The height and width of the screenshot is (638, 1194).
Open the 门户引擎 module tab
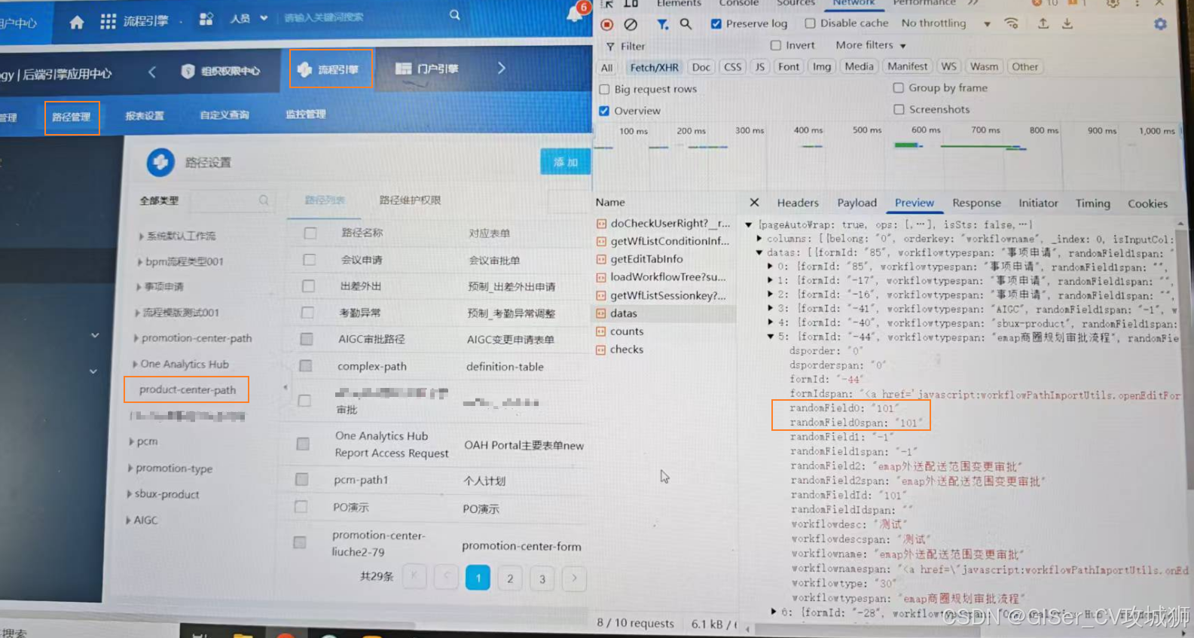(x=428, y=69)
